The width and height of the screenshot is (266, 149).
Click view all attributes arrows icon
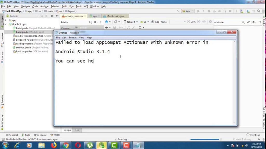tap(248, 22)
